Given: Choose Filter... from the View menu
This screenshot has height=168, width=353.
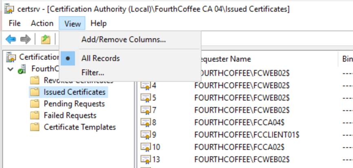Looking at the screenshot, I should click(x=93, y=73).
